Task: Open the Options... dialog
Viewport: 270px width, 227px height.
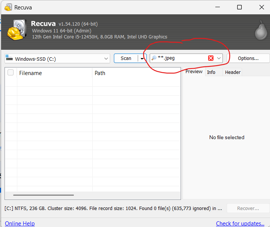Action: point(248,58)
